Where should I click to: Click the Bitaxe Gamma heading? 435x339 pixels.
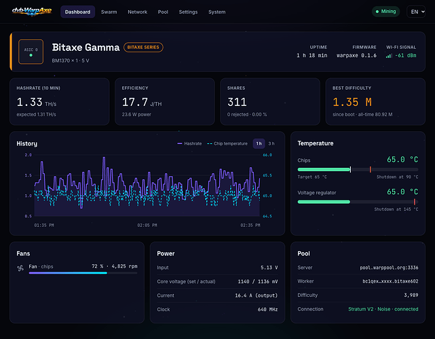(x=86, y=48)
